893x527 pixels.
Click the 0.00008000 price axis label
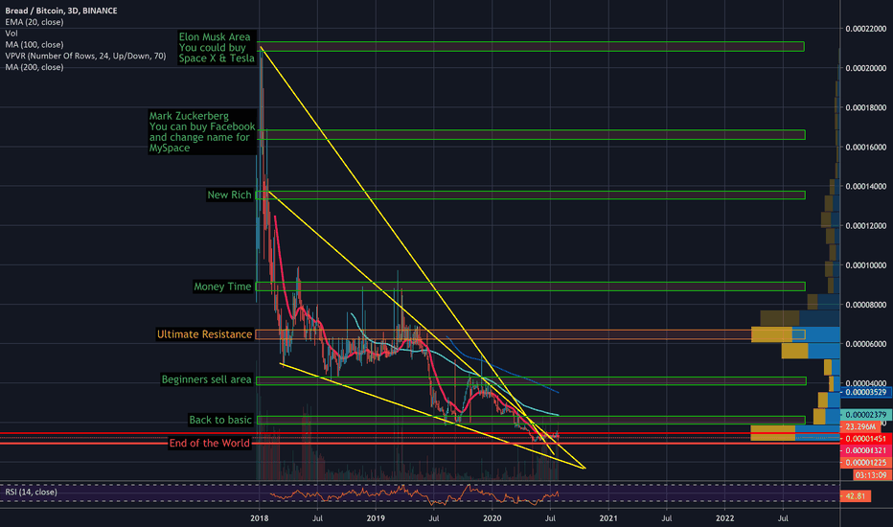[865, 305]
